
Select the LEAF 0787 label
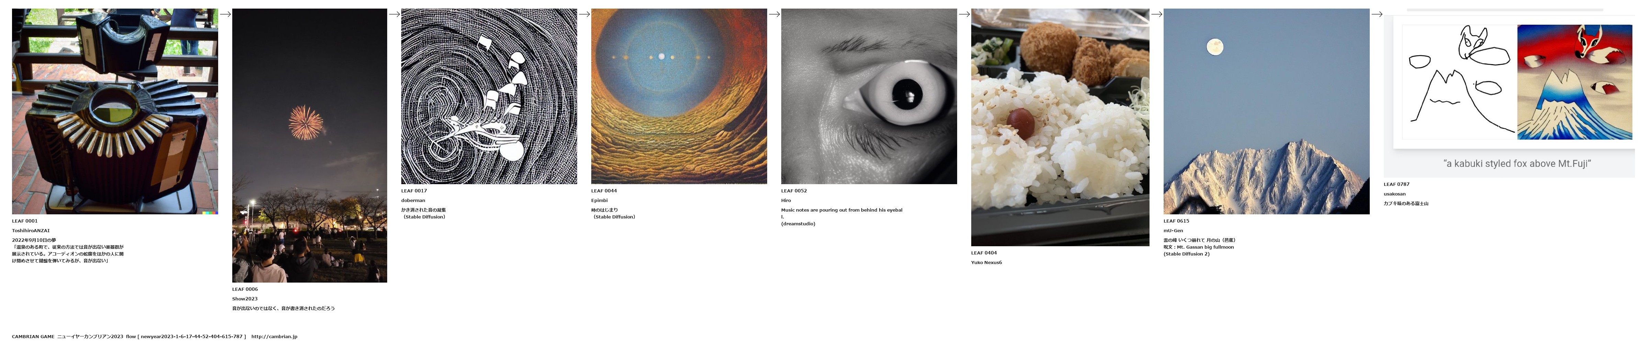1397,184
